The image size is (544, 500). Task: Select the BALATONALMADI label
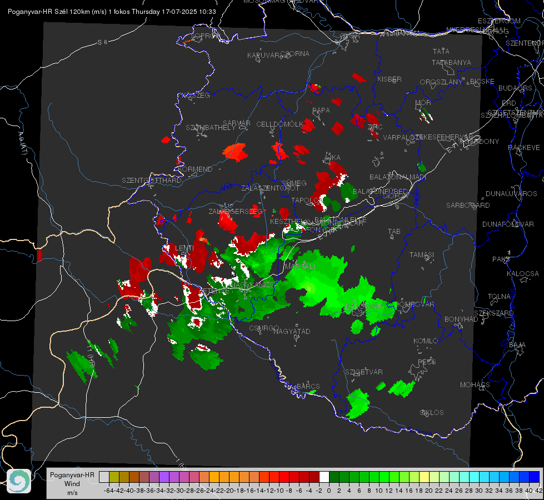(398, 177)
